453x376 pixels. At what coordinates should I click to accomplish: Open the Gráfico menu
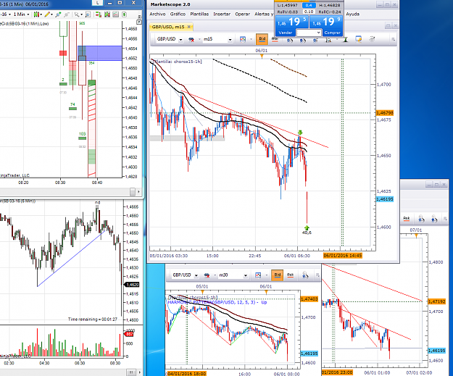point(178,14)
